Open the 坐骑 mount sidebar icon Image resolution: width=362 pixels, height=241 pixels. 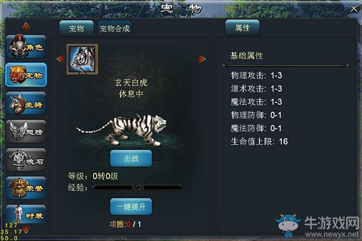click(26, 103)
